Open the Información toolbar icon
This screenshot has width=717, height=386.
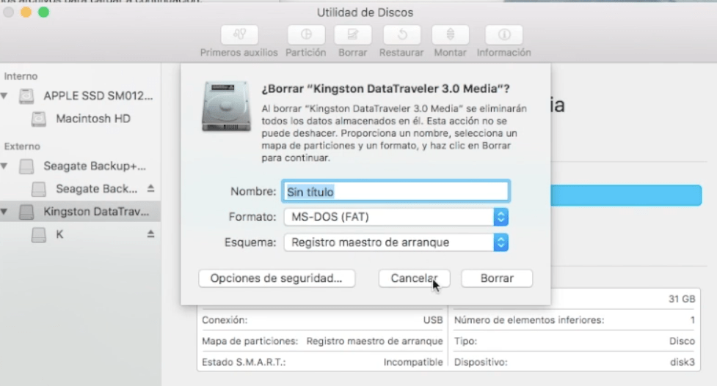pos(503,35)
